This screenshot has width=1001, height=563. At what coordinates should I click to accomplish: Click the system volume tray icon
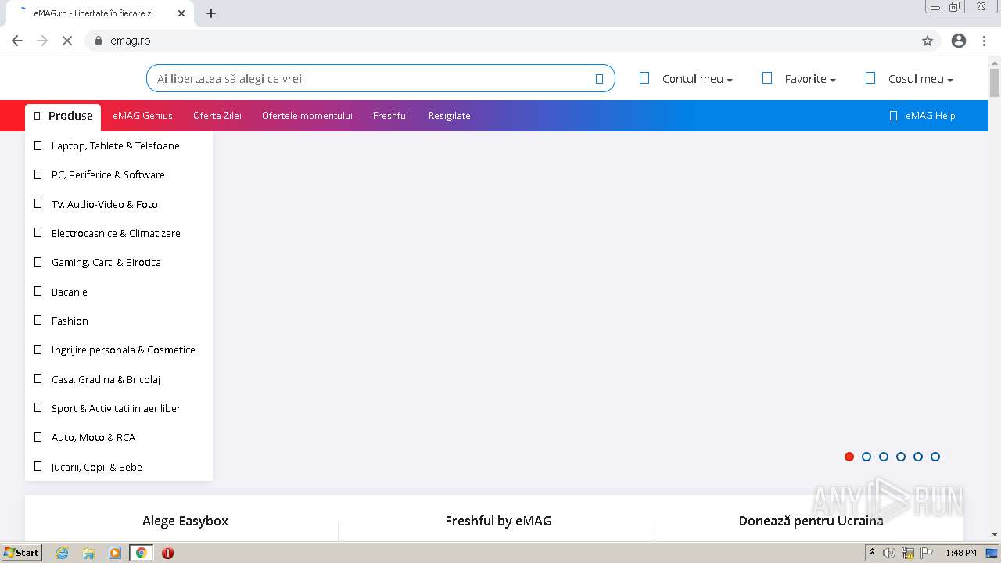pos(888,553)
